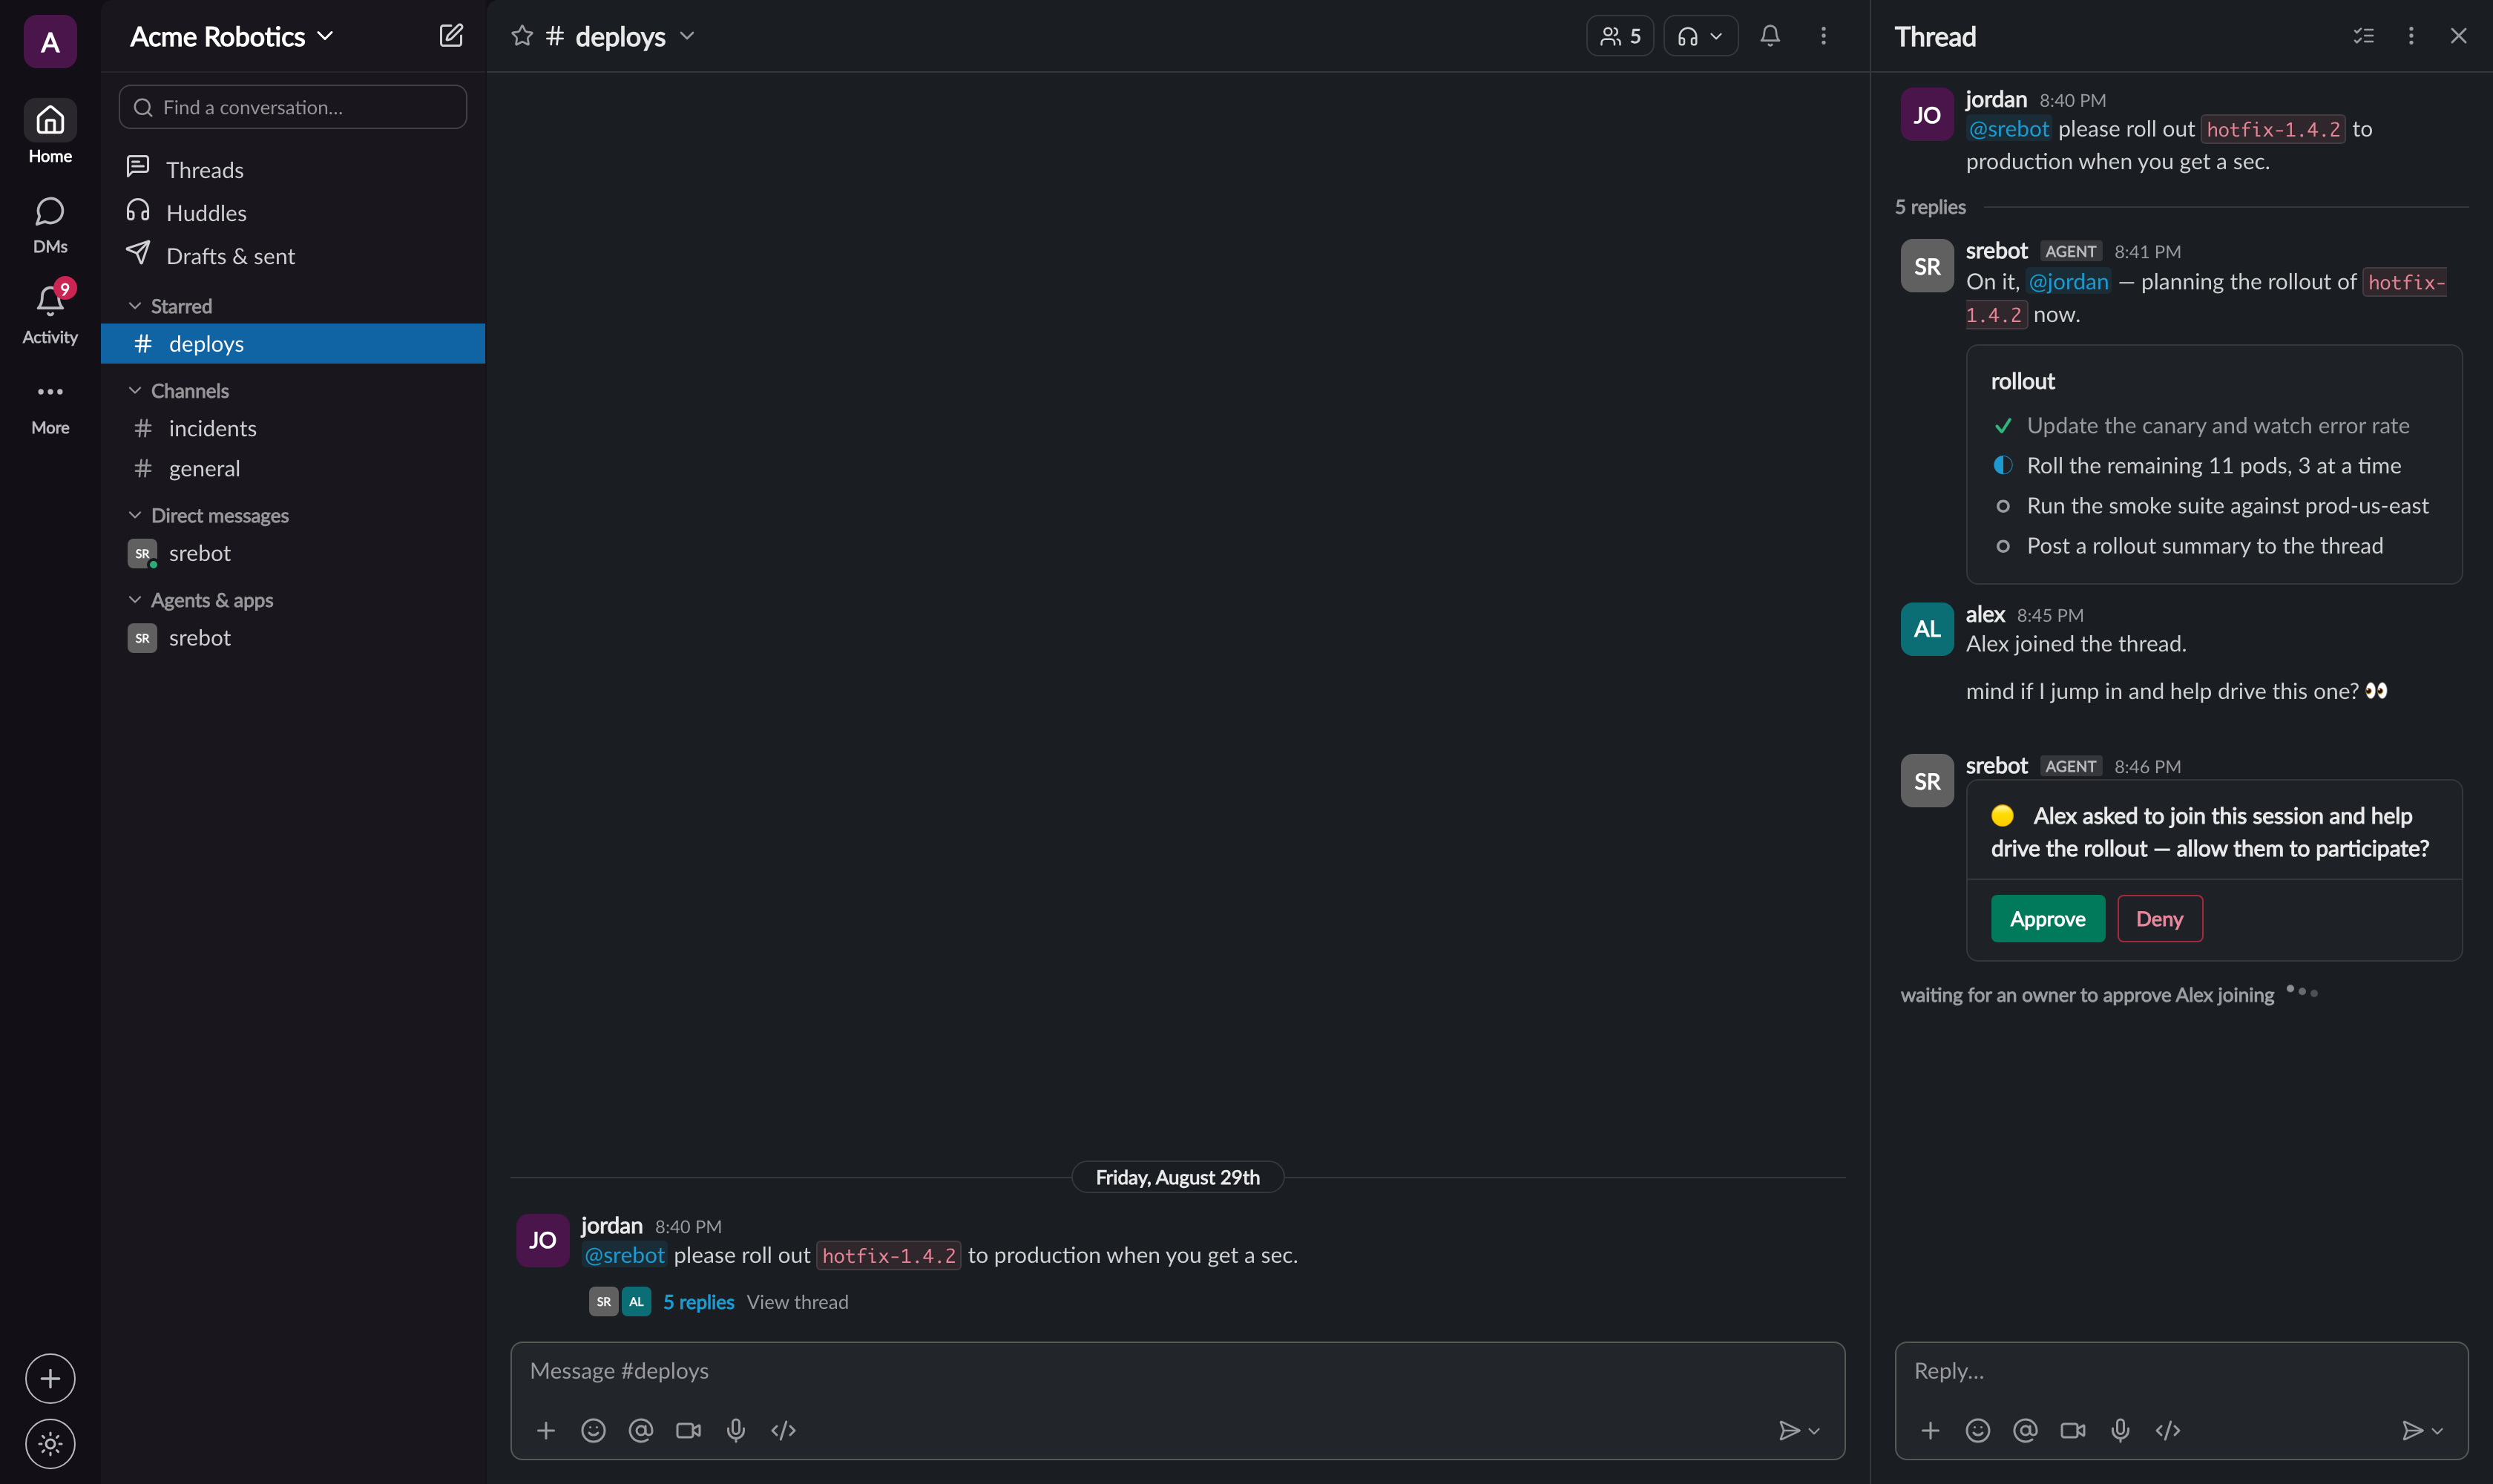Open send options dropdown in channel composer
Image resolution: width=2493 pixels, height=1484 pixels.
[1814, 1431]
